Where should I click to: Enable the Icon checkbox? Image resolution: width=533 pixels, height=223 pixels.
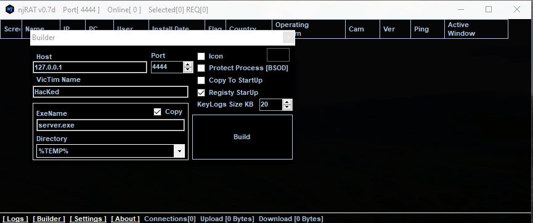coord(201,57)
